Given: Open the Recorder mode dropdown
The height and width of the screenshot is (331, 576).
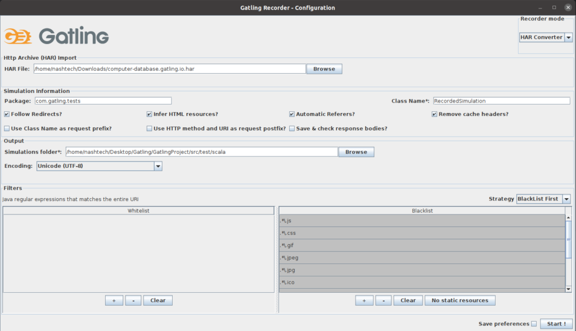Looking at the screenshot, I should 568,38.
